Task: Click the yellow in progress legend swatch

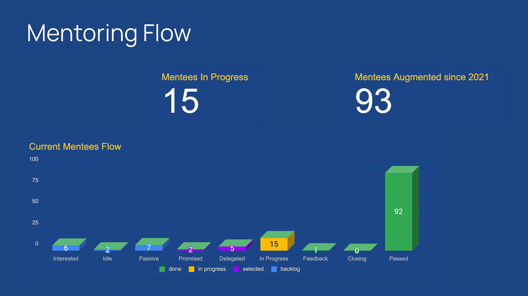Action: tap(191, 269)
